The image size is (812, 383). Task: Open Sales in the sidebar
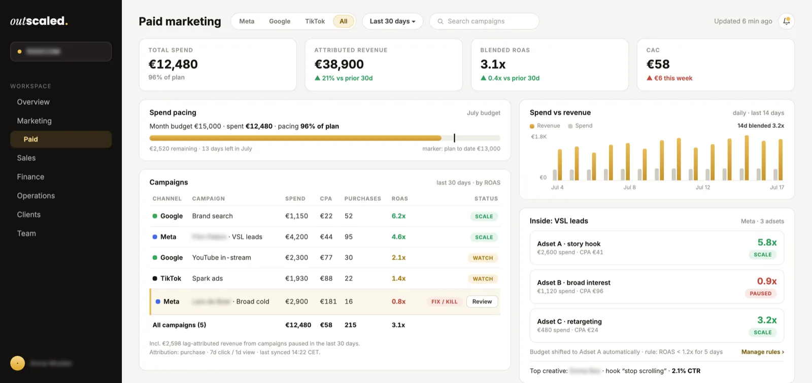coord(26,158)
